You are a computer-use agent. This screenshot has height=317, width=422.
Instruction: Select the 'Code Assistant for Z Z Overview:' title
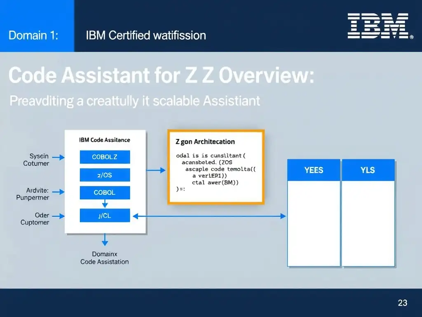click(x=161, y=75)
